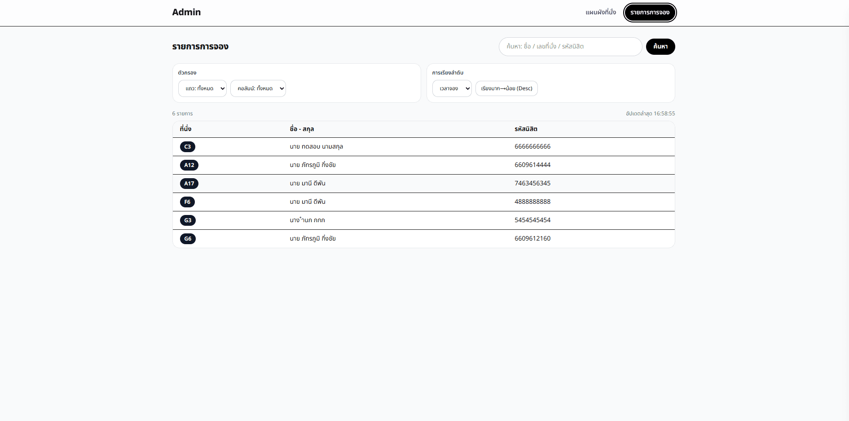This screenshot has width=849, height=421.
Task: Toggle the sort order Desc button
Action: click(506, 88)
